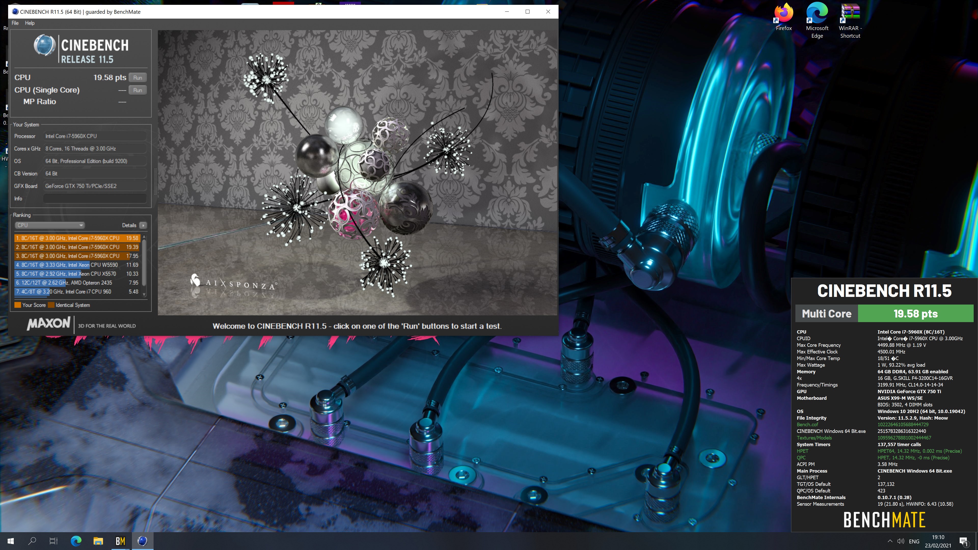The width and height of the screenshot is (978, 550).
Task: Switch to BenchMate taskbar app
Action: pos(120,541)
